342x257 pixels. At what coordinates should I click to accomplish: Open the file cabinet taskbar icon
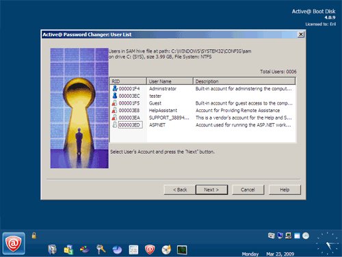[x=52, y=249]
